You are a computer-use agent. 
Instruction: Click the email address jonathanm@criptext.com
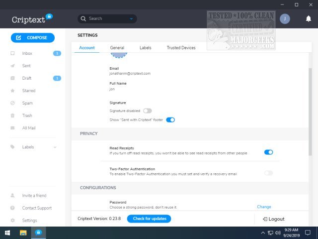click(x=130, y=74)
